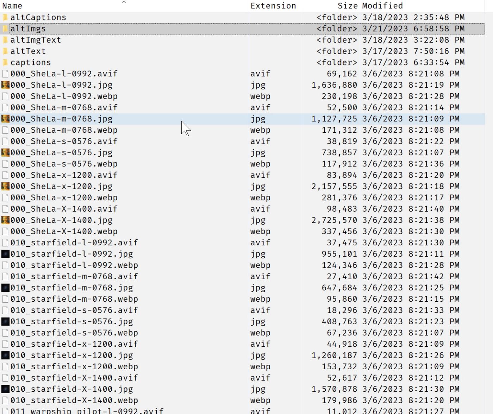Sort by Modified date column header
The image size is (493, 414).
coord(382,6)
